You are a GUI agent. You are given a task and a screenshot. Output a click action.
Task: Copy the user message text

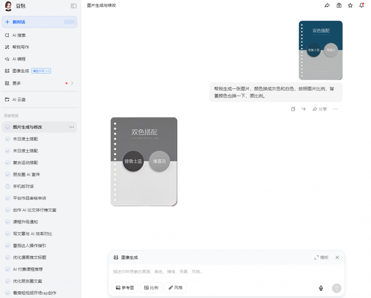[293, 109]
